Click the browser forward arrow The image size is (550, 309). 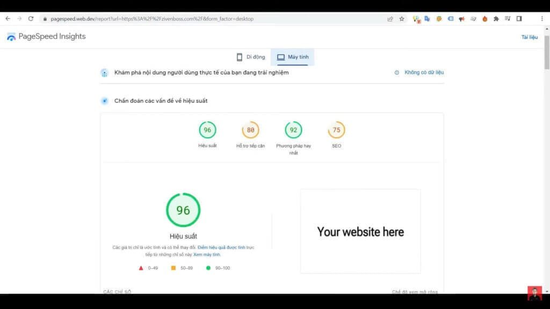click(x=19, y=19)
